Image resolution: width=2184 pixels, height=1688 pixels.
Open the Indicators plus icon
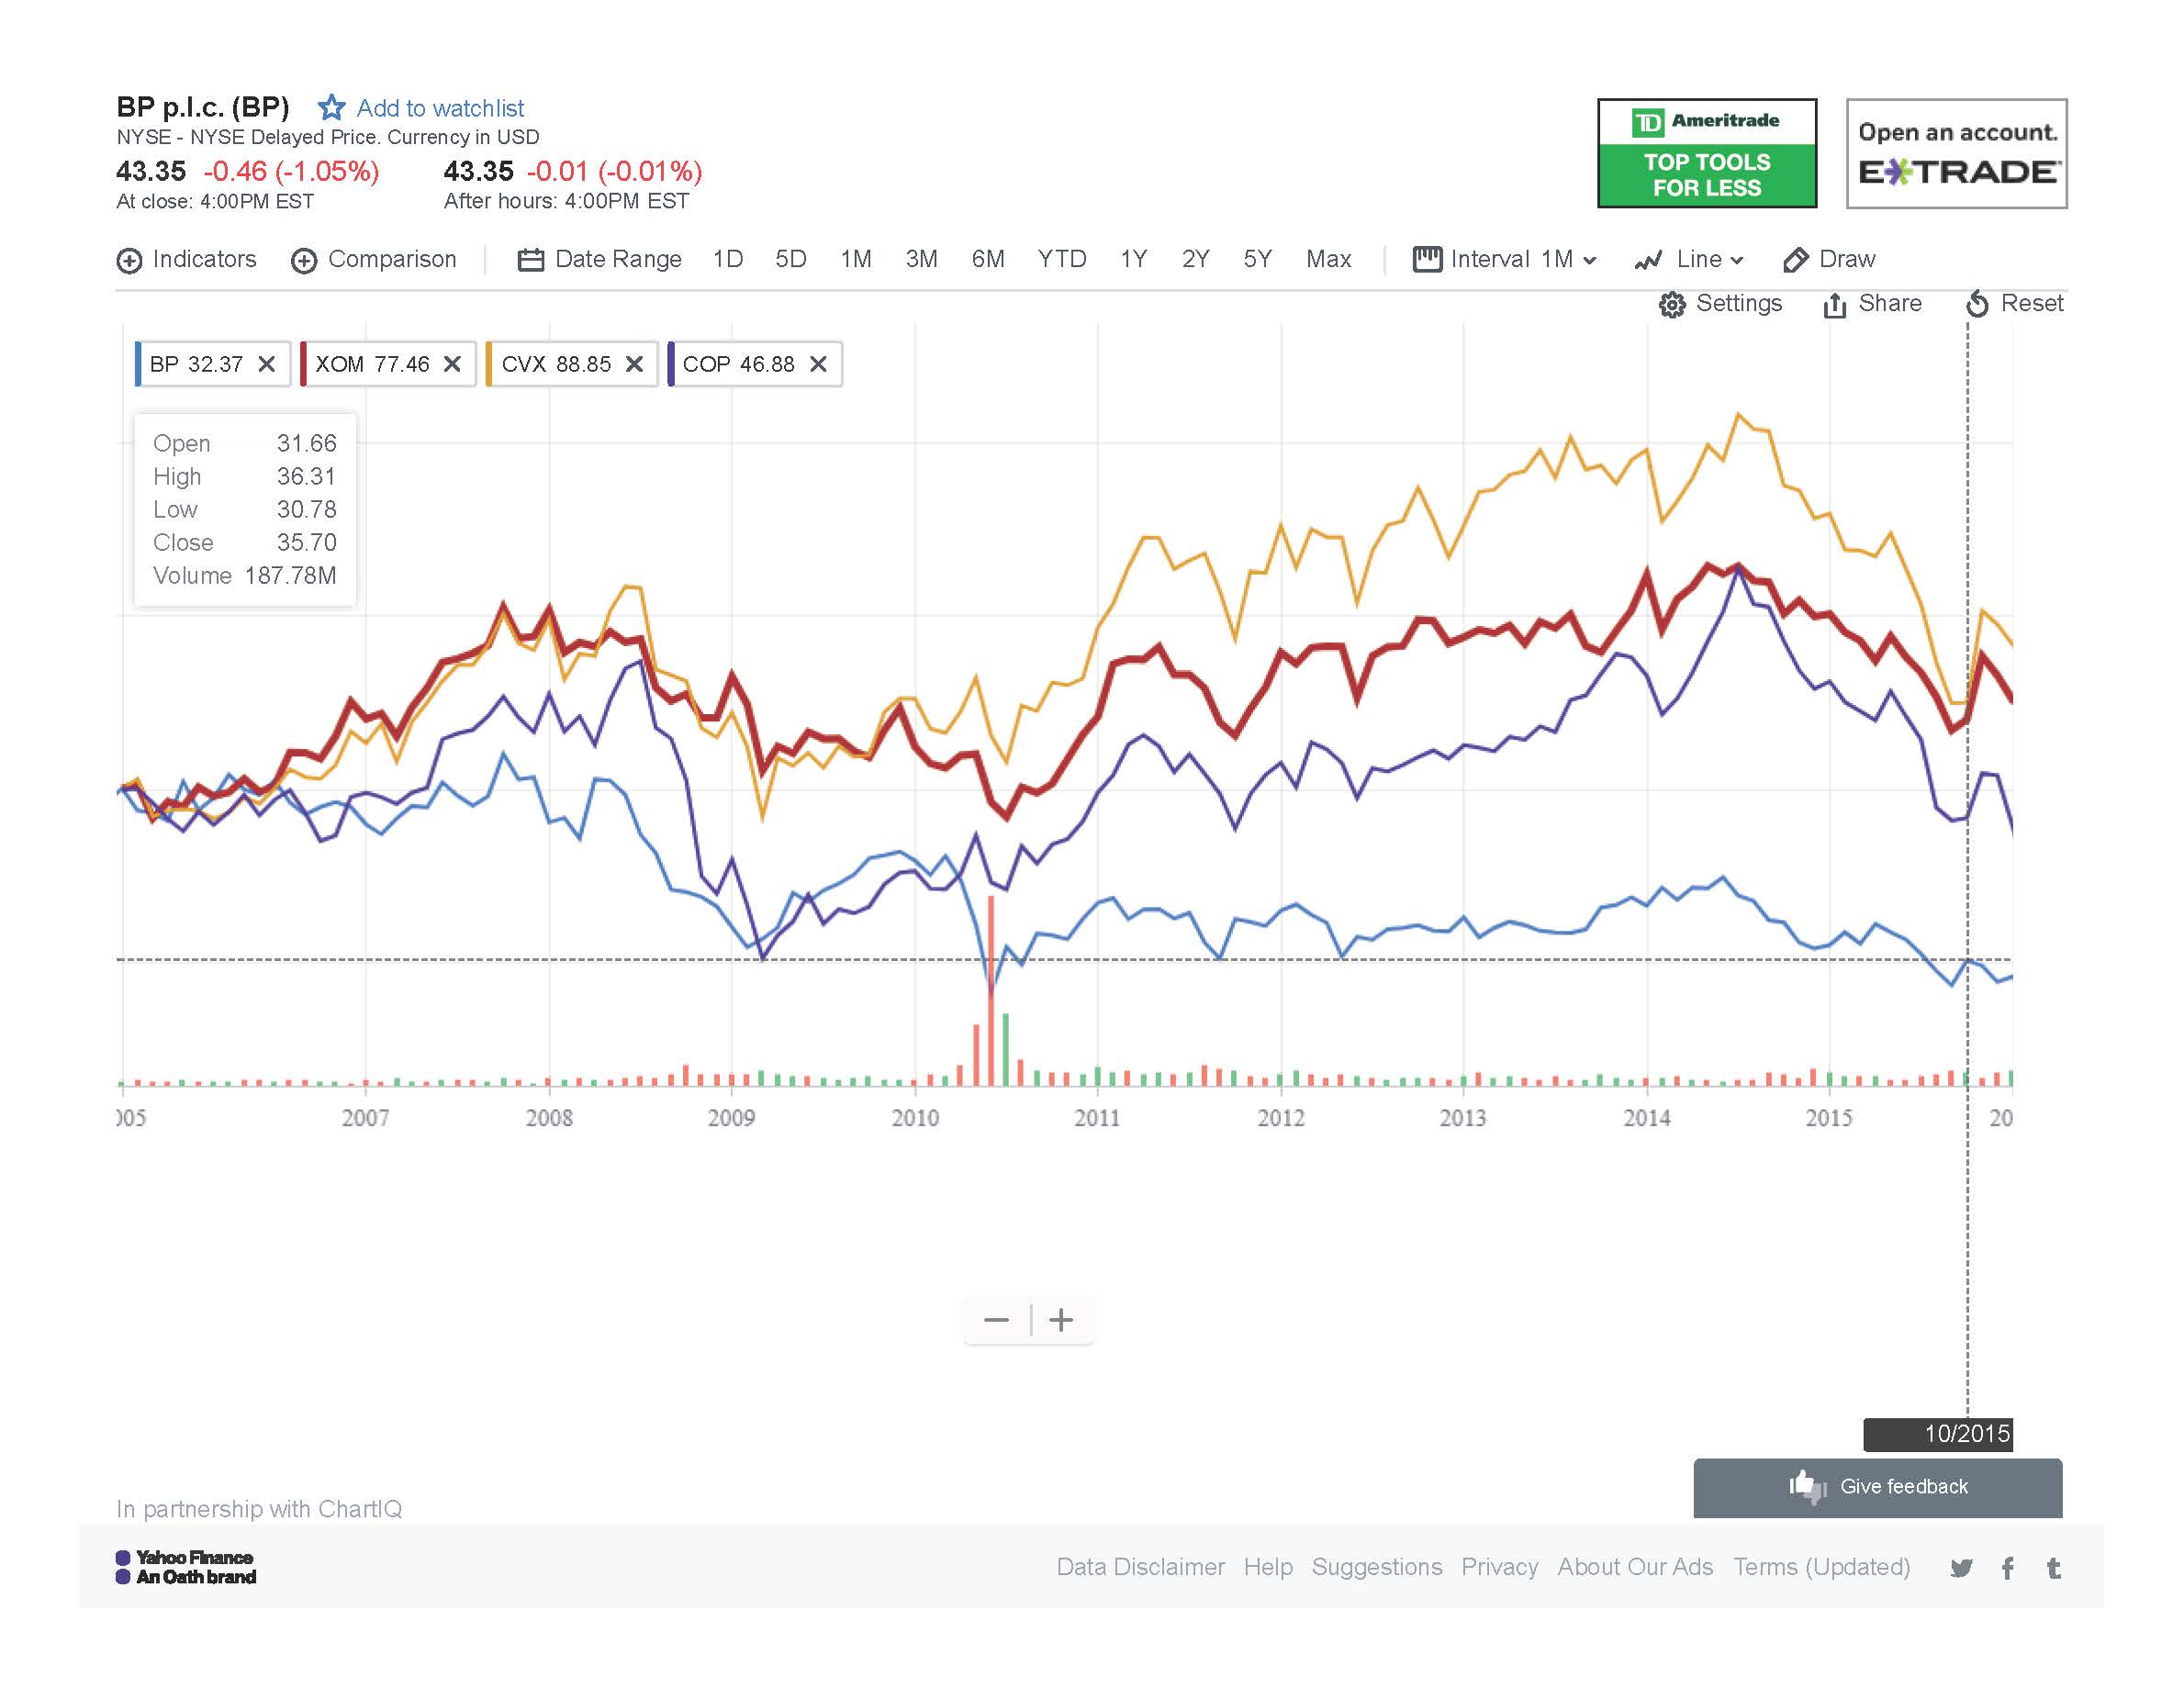[x=130, y=261]
